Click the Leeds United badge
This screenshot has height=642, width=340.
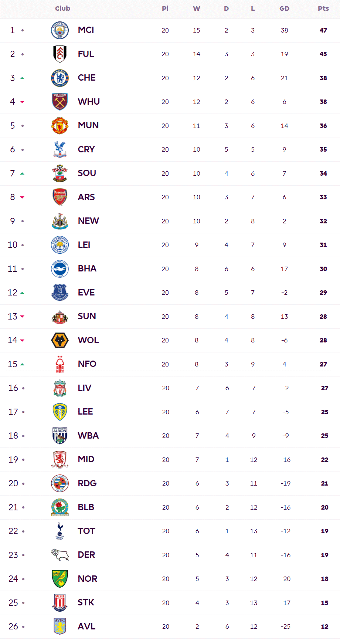[60, 412]
